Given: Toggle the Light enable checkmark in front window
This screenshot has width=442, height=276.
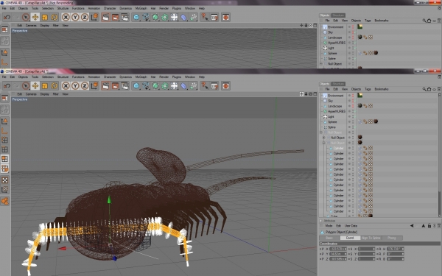Looking at the screenshot, I should (x=356, y=116).
